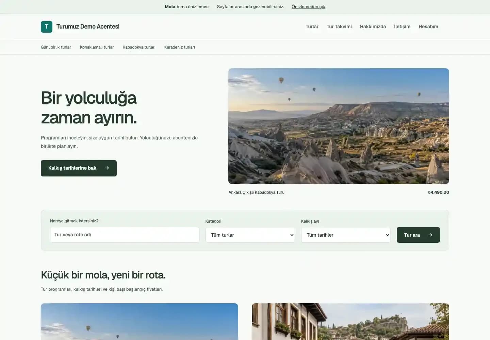Select Günübirlik turlar category
The image size is (490, 340).
click(x=56, y=47)
